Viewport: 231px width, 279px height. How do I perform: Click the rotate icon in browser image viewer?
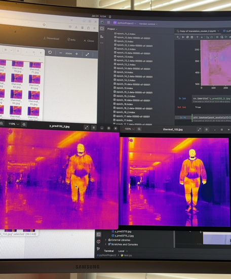tap(50, 52)
